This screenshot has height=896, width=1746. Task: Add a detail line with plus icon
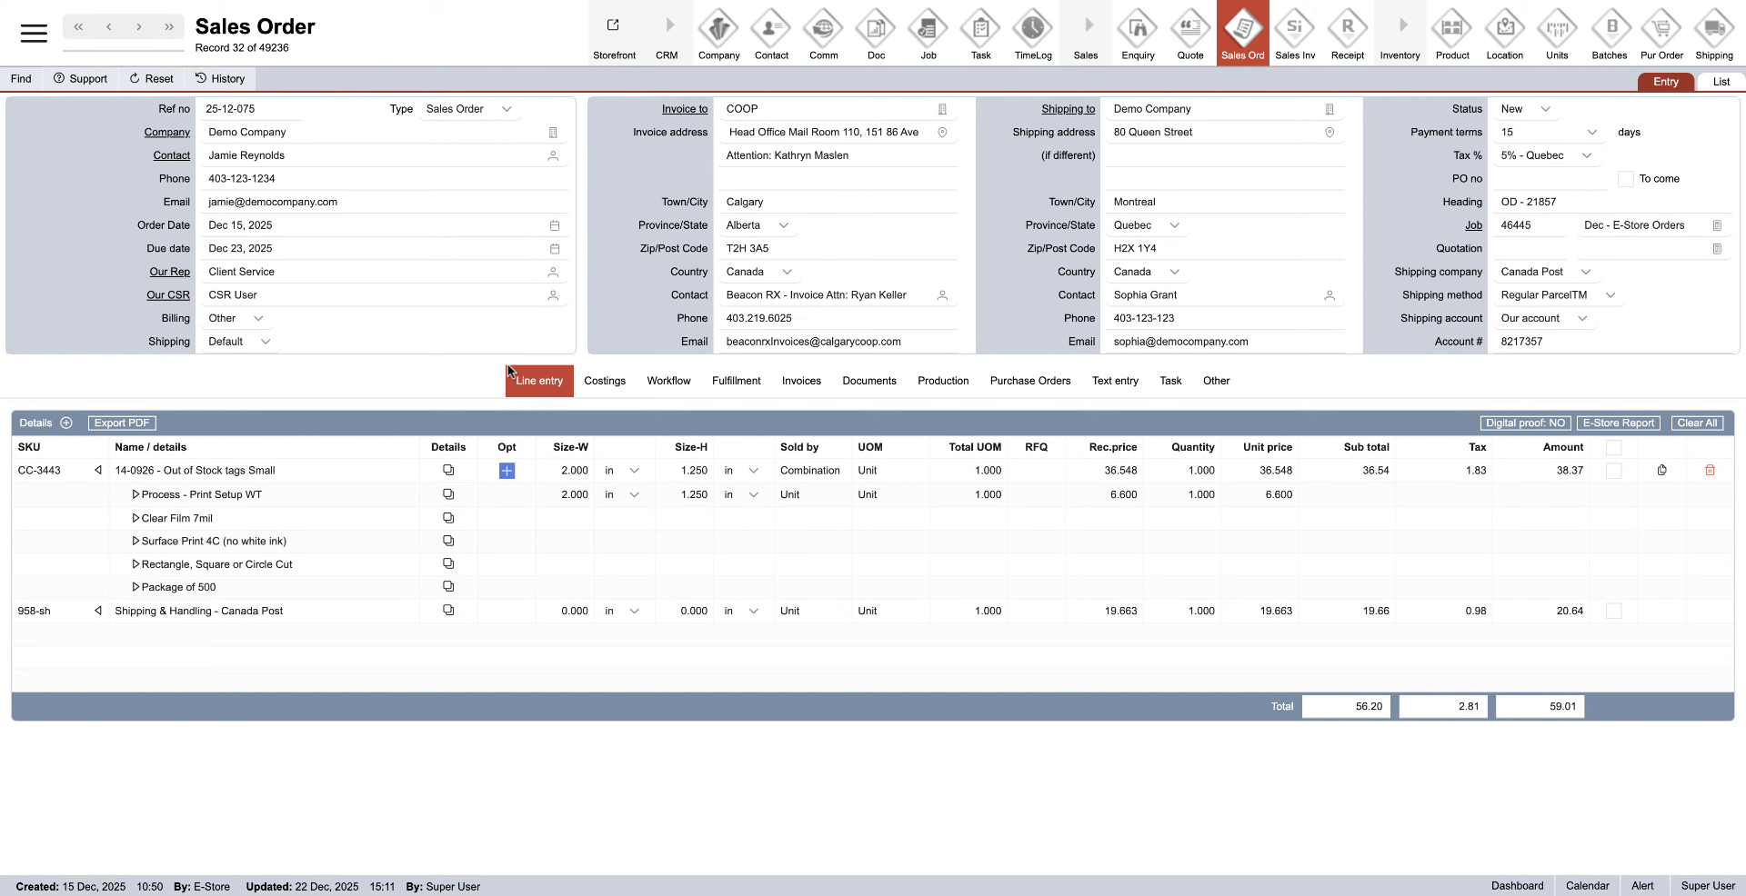click(66, 423)
